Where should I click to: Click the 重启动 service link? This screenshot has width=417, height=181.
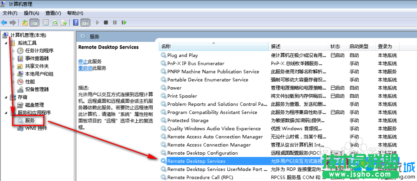[85, 68]
